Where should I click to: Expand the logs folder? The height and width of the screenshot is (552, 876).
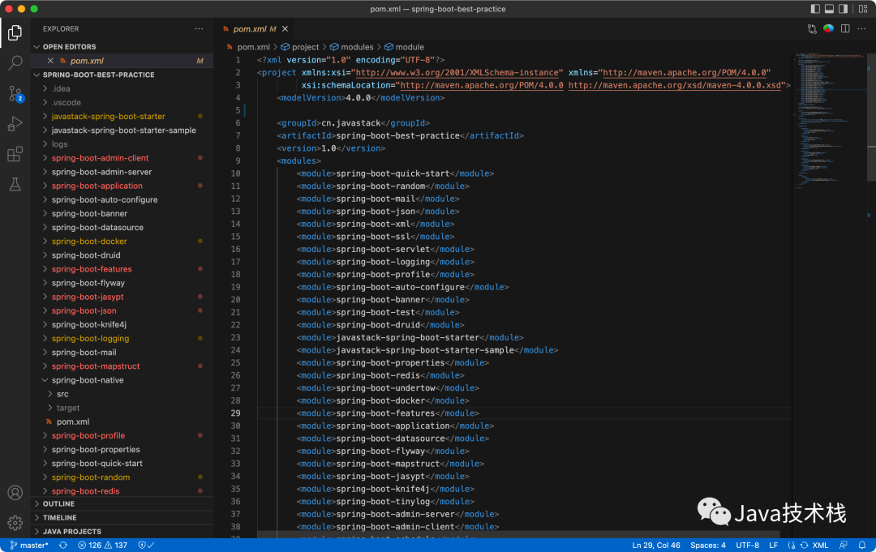122,144
